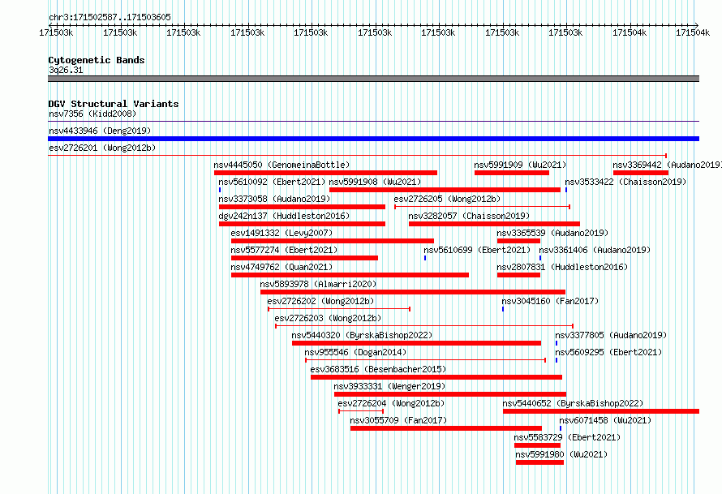Open the nsv5893978 (Almarri2020) variant label
722x494 pixels.
tap(318, 284)
